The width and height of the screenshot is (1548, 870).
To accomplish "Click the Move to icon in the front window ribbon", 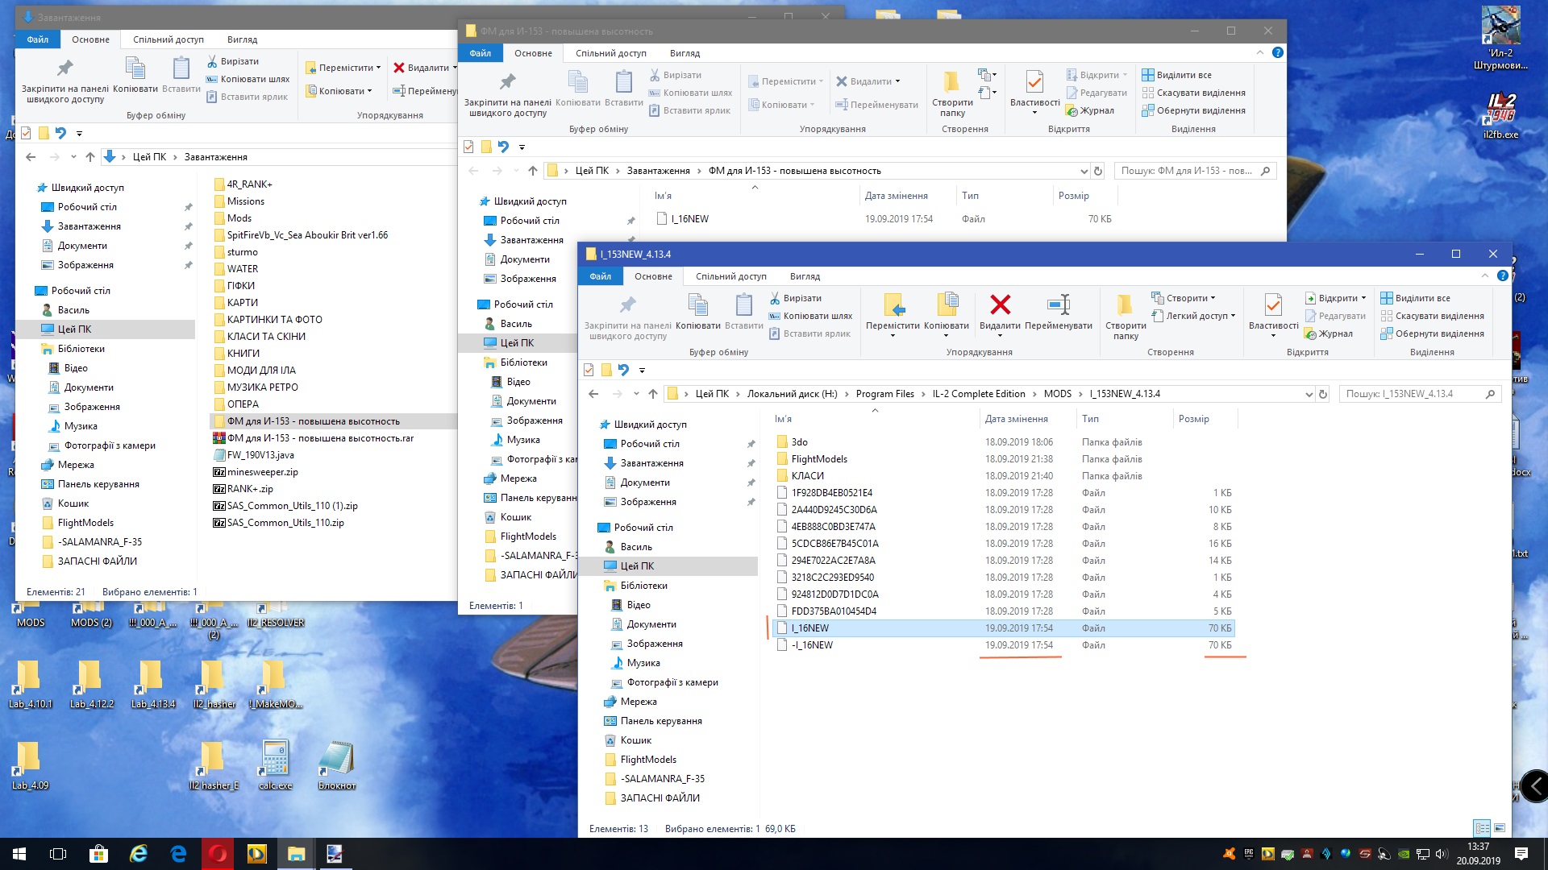I will click(x=893, y=305).
